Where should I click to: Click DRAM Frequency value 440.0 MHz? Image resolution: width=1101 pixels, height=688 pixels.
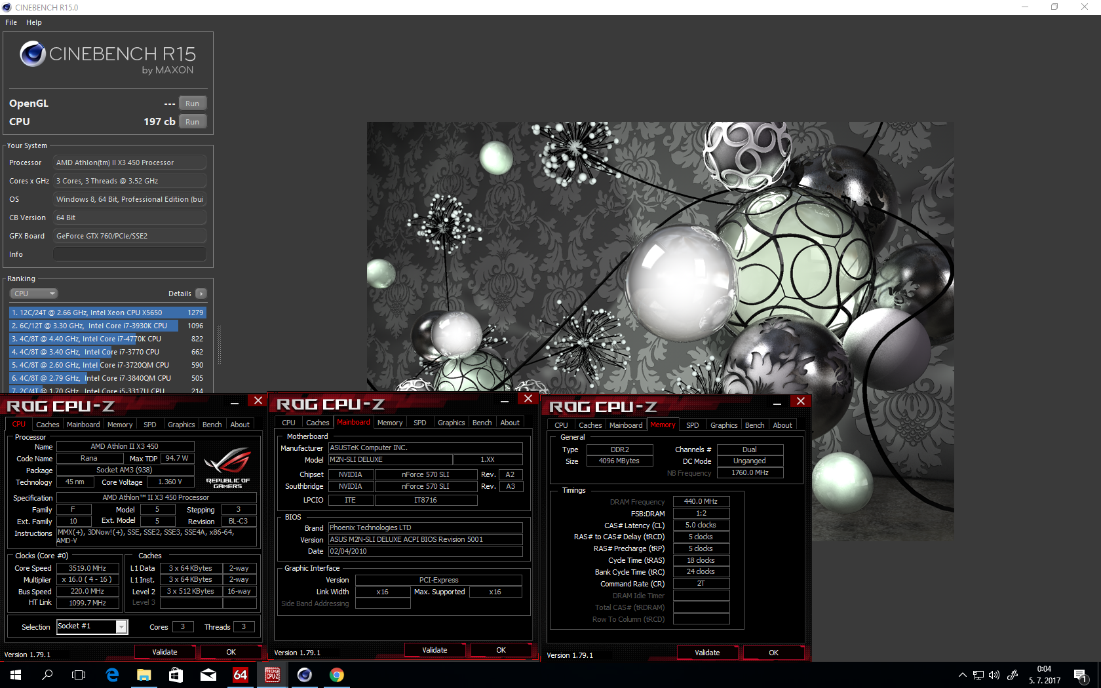[701, 501]
